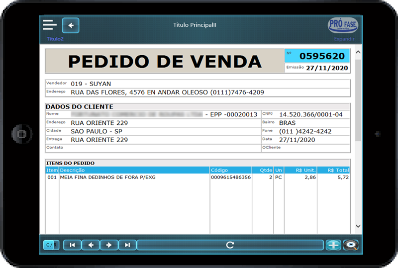Refresh using the reload bar
Image resolution: width=398 pixels, height=268 pixels.
coord(230,245)
